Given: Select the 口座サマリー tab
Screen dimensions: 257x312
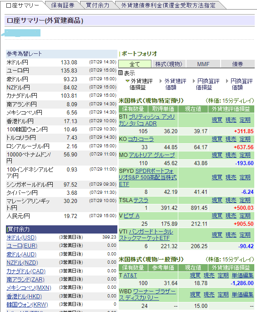Looking at the screenshot, I should [x=22, y=5].
